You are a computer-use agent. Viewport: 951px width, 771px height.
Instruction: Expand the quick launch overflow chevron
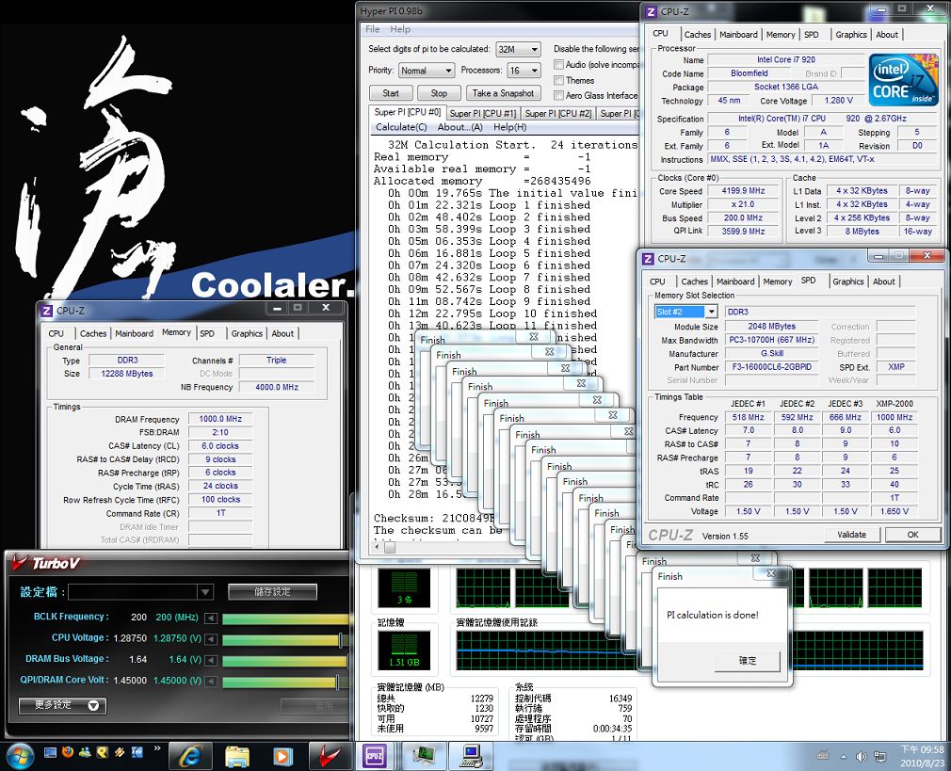157,748
